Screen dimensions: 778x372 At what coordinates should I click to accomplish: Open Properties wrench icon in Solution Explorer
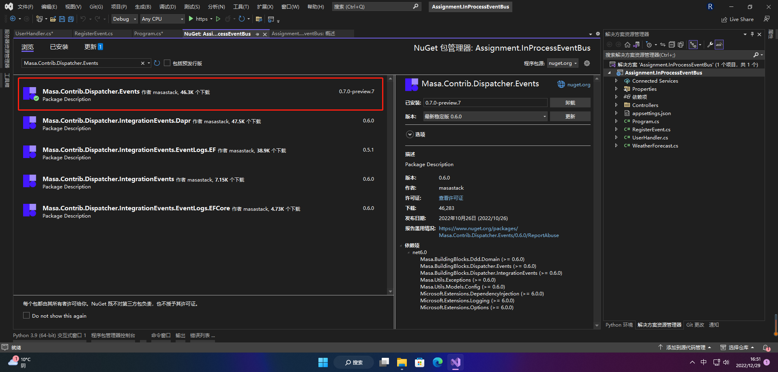click(710, 45)
